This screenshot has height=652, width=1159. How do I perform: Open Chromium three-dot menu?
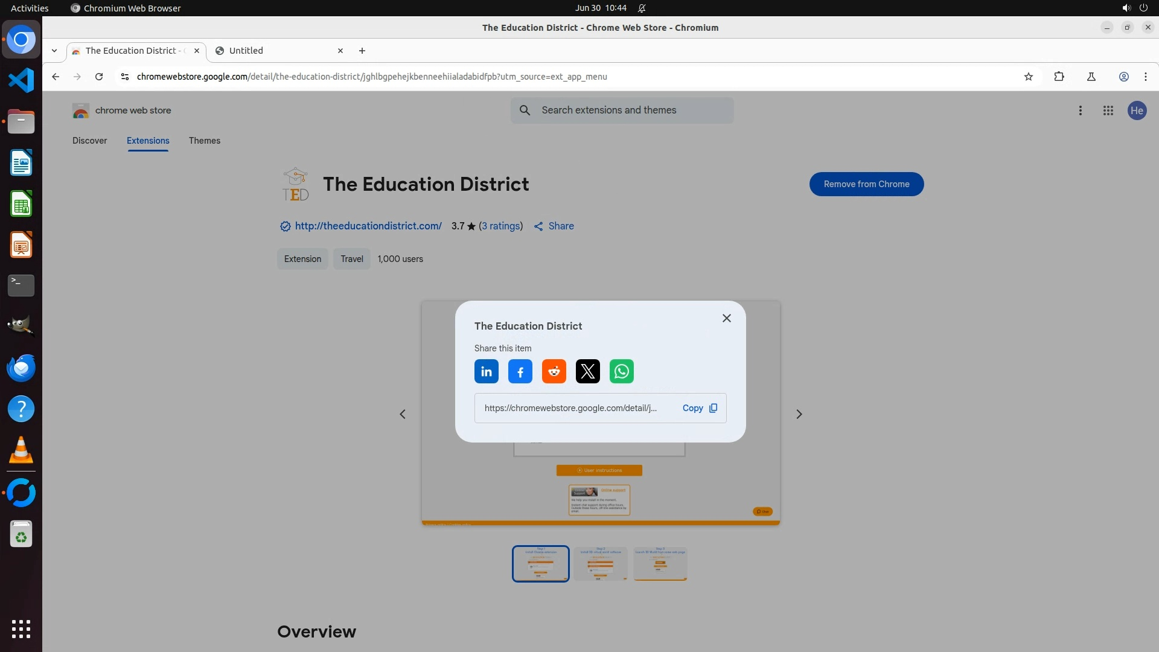(x=1145, y=77)
